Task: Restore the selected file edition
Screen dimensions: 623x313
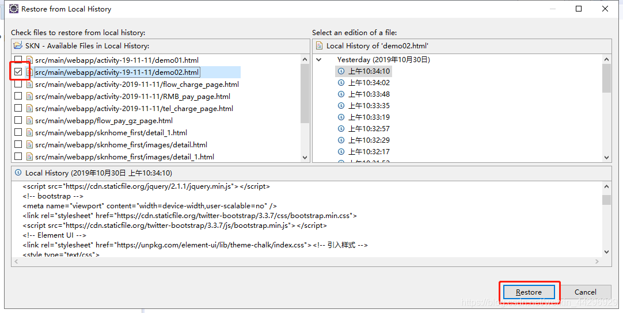Action: point(529,292)
